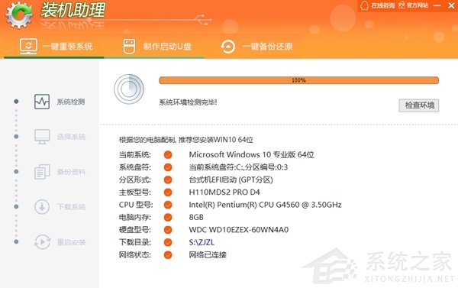Select the 系统检测 heartbeat monitor icon
Screen dimensions: 458x288
(42, 102)
